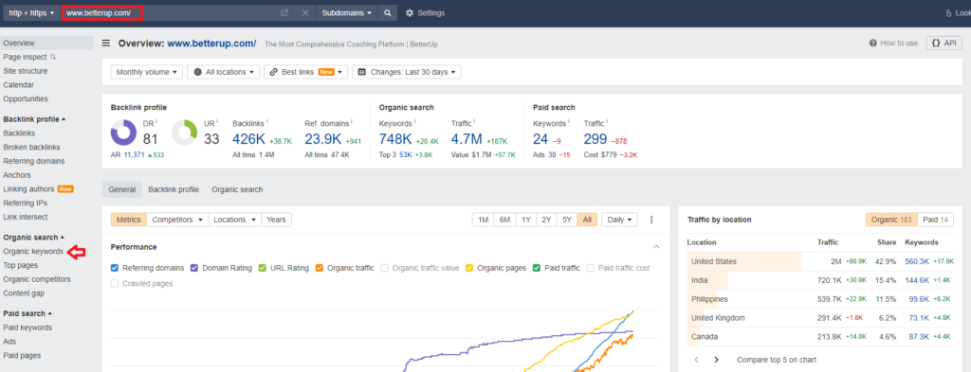This screenshot has height=372, width=971.
Task: Select Metrics chart mode
Action: point(129,220)
